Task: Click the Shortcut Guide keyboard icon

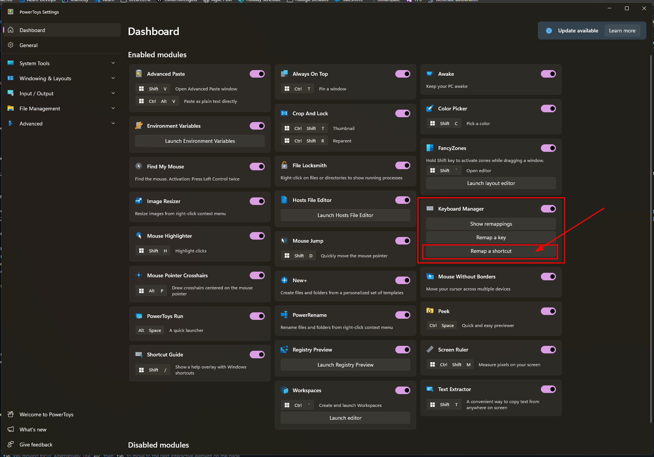Action: pyautogui.click(x=139, y=355)
